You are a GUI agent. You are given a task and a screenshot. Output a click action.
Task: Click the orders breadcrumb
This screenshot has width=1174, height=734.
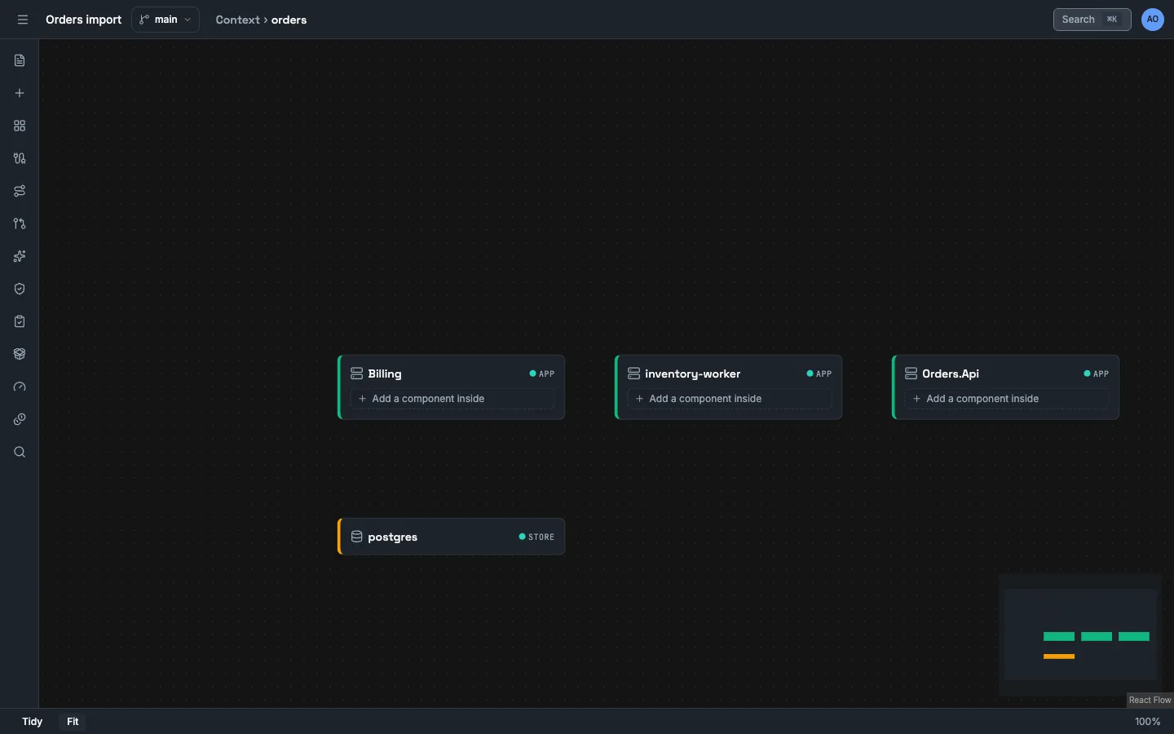tap(289, 20)
